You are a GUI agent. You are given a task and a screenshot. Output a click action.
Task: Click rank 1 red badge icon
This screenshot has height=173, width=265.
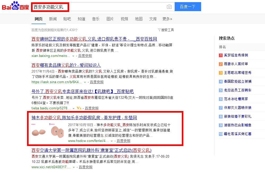pyautogui.click(x=221, y=55)
